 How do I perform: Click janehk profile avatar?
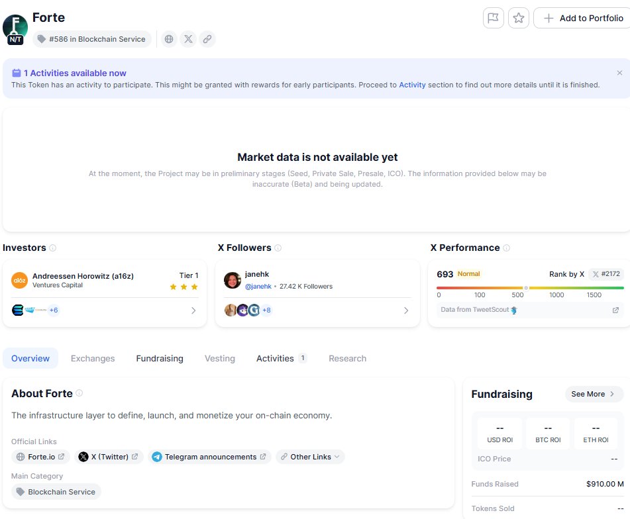pos(233,280)
